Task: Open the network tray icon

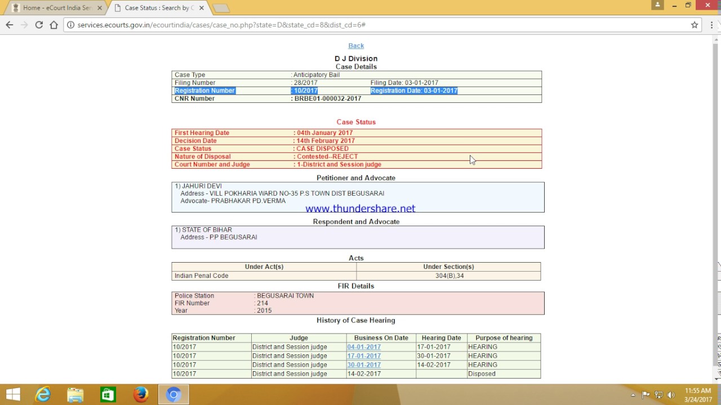Action: [x=658, y=395]
